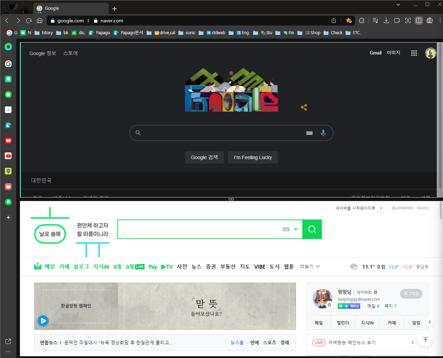Open the browser profile avatar in toolbar
The width and height of the screenshot is (443, 358).
click(430, 21)
